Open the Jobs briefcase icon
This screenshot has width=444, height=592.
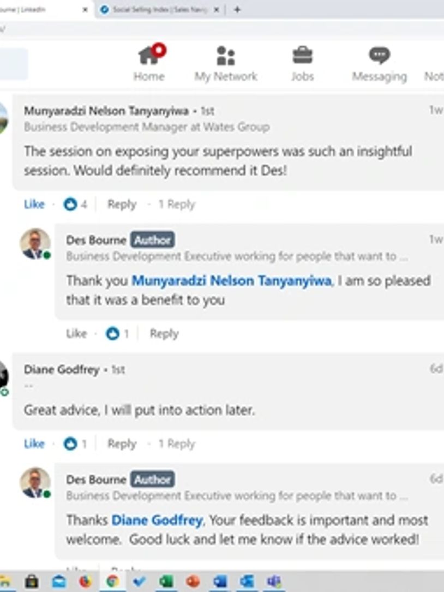pyautogui.click(x=302, y=63)
